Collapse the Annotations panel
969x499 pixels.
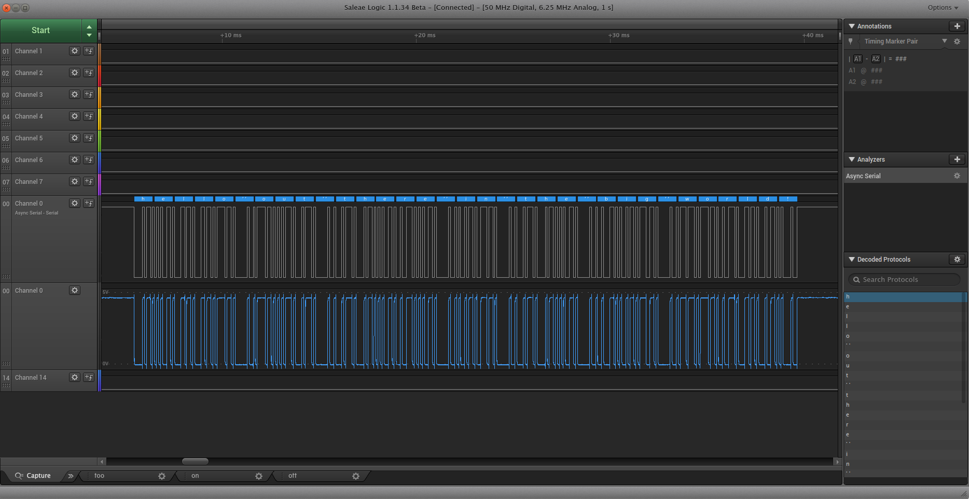pyautogui.click(x=852, y=26)
